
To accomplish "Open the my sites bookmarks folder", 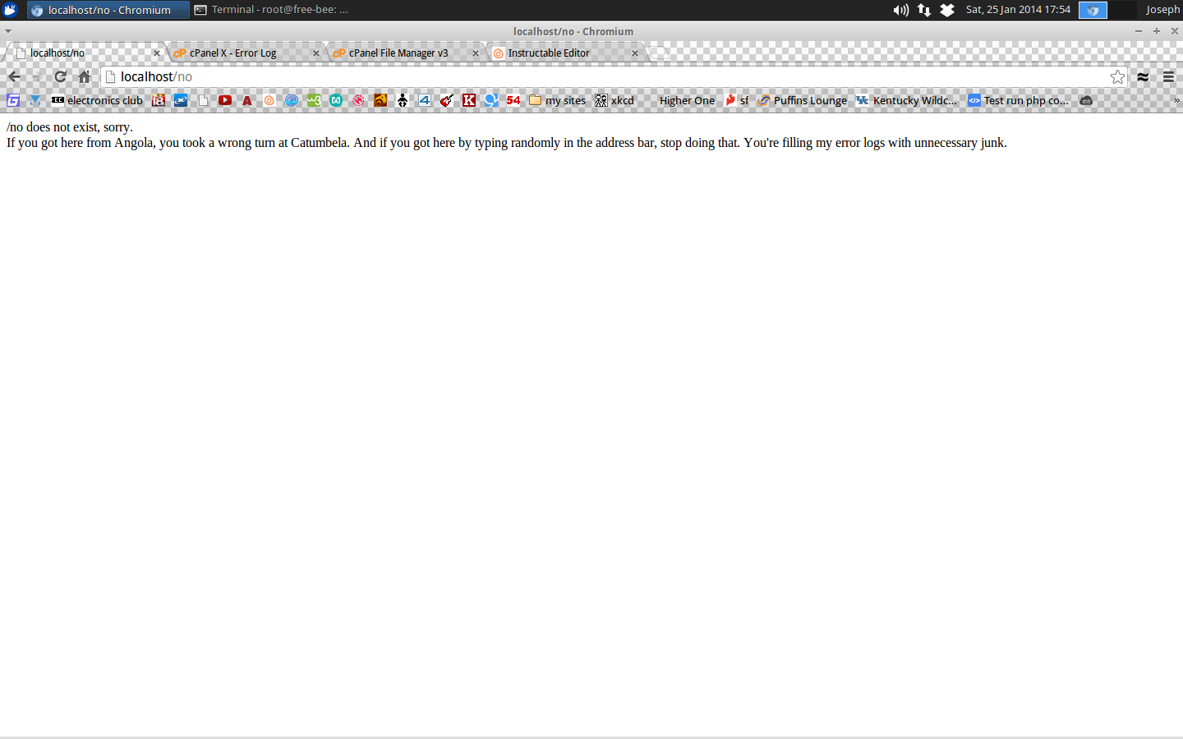I will 556,100.
